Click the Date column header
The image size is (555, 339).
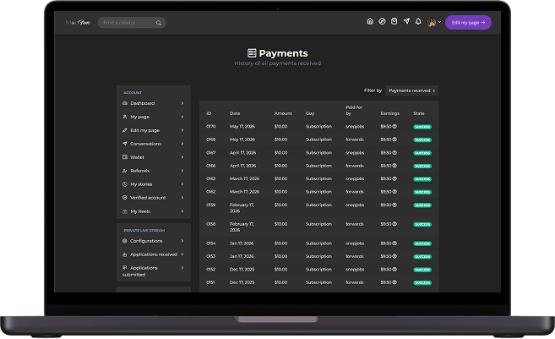pos(235,113)
